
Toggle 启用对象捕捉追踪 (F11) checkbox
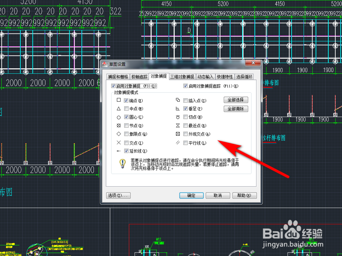[x=185, y=86]
